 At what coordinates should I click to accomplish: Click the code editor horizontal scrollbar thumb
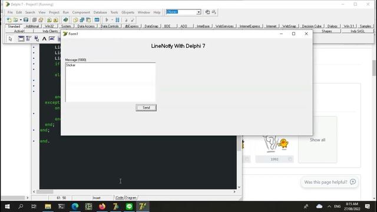pos(45,192)
